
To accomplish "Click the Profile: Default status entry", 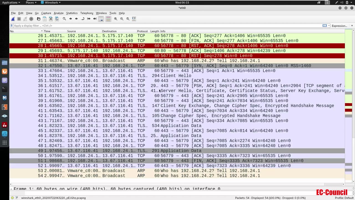I will click(344, 198).
